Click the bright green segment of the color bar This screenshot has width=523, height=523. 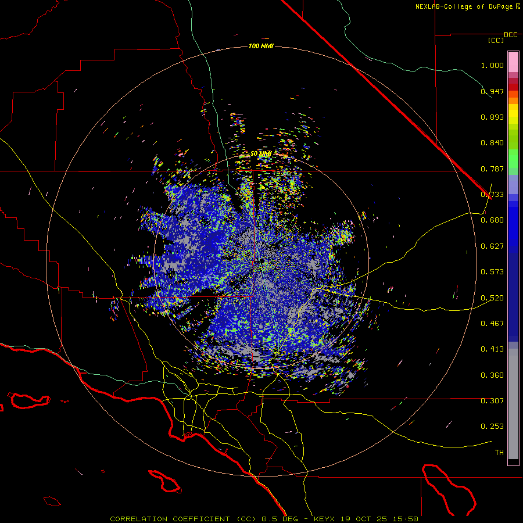513,159
